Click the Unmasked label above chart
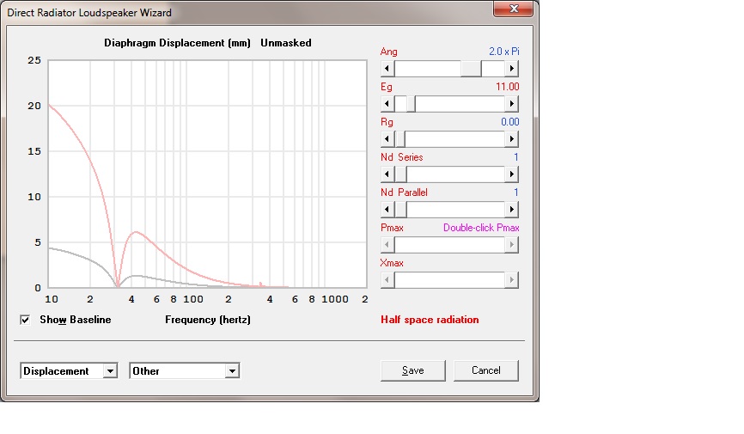This screenshot has width=744, height=434. point(285,43)
